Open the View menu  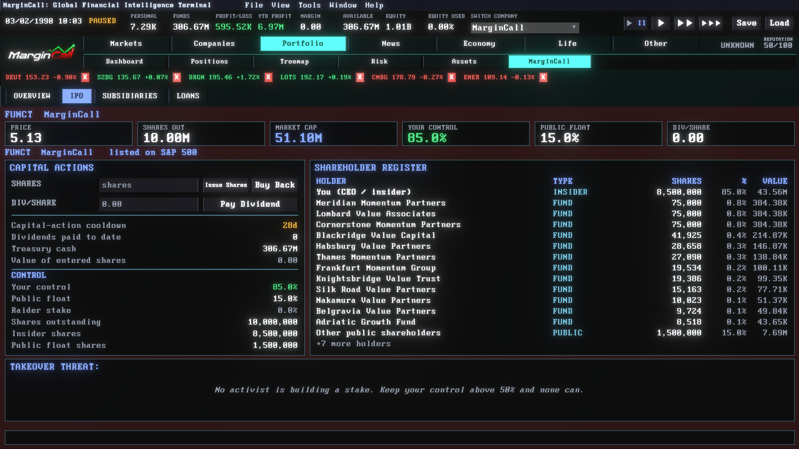280,5
